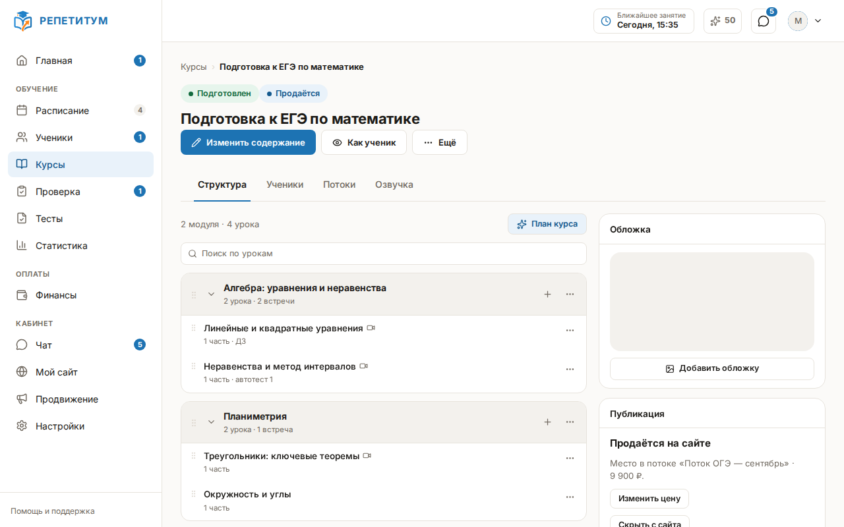Go to Главная in sidebar
Viewport: 844px width, 527px height.
pyautogui.click(x=80, y=61)
